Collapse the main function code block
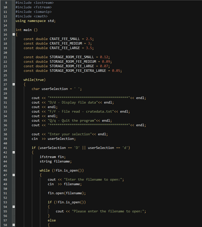Screen dimensions: 202x227 pos(14,34)
